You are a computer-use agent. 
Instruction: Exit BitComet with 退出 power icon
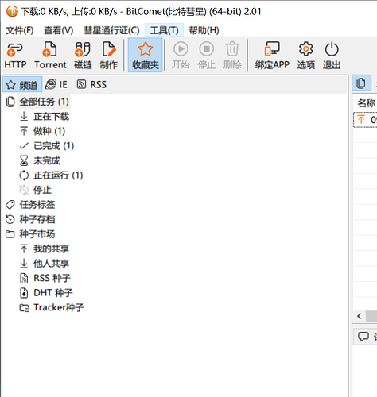tap(332, 55)
